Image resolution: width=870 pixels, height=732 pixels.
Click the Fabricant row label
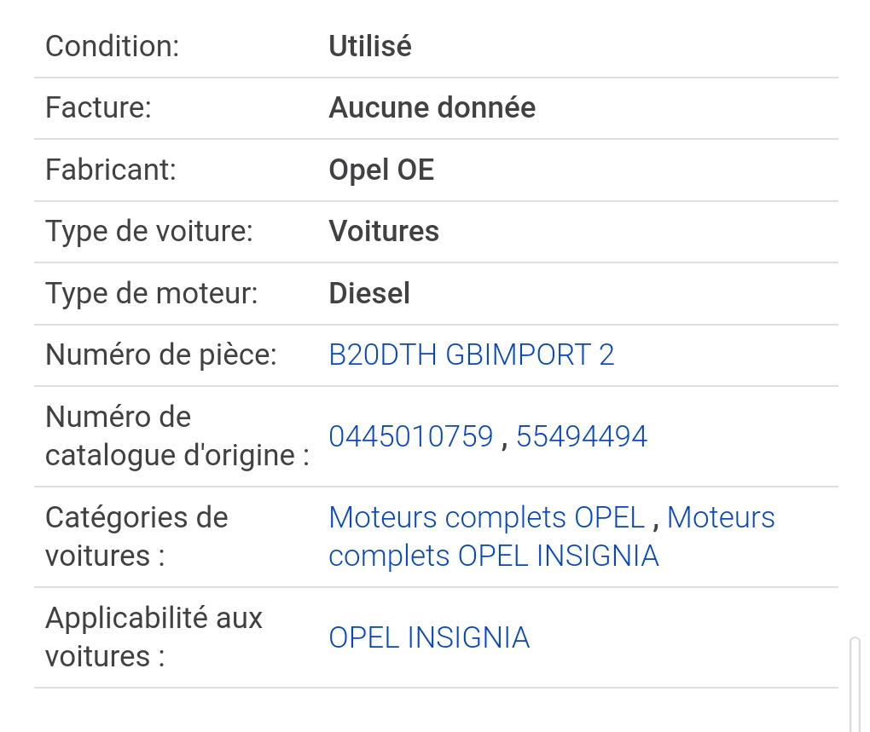pyautogui.click(x=110, y=170)
